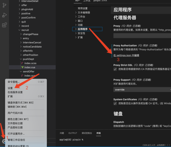Image resolution: width=171 pixels, height=147 pixels.
Task: Open the Source Control view icon
Action: (4, 5)
